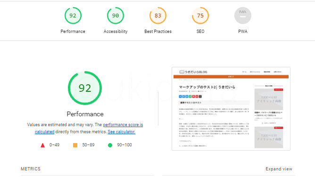Click the PWA gauge icon
This screenshot has height=177, width=315.
point(243,16)
